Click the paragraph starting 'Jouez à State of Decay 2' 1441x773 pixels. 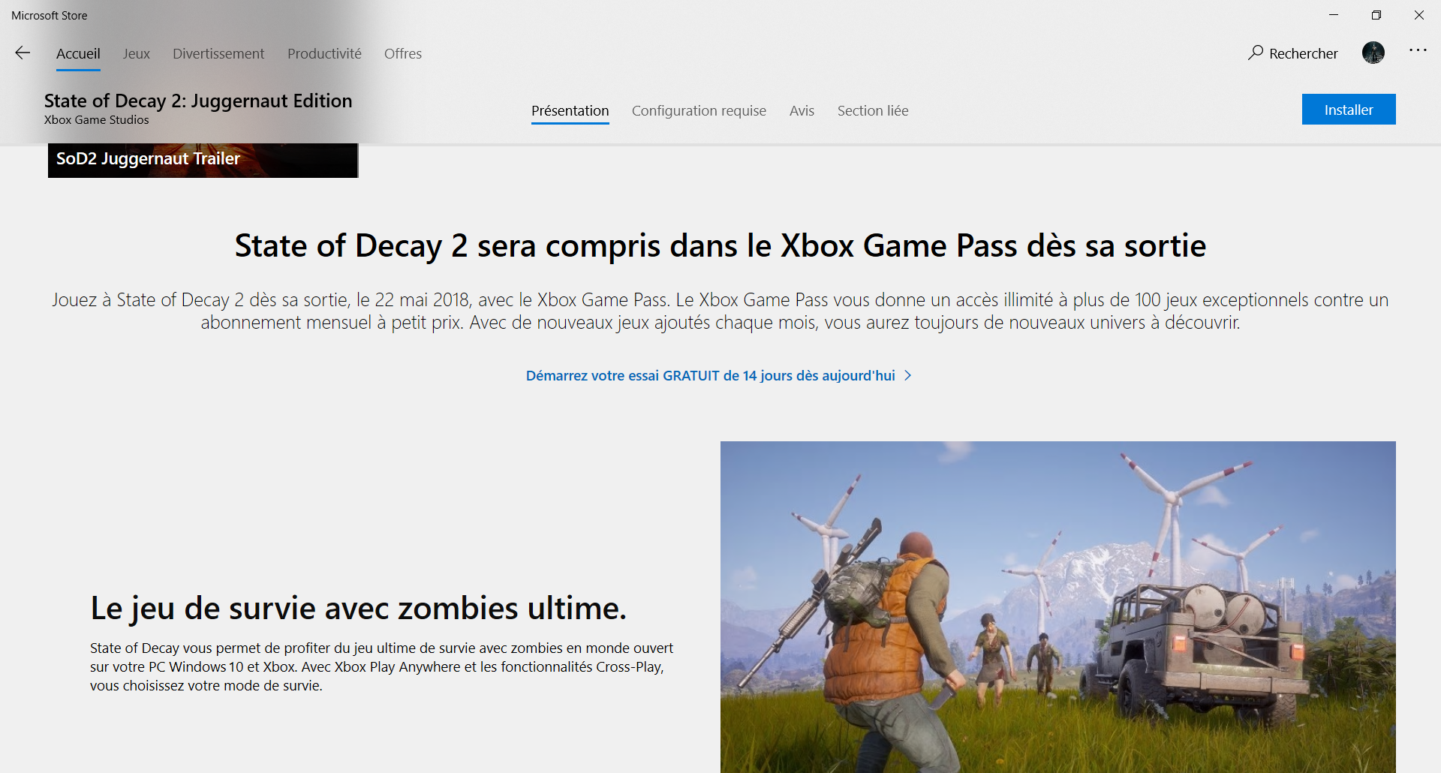coord(720,311)
